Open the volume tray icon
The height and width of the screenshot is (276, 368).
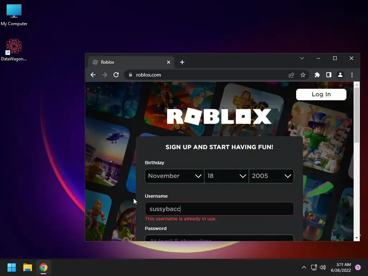[323, 267]
